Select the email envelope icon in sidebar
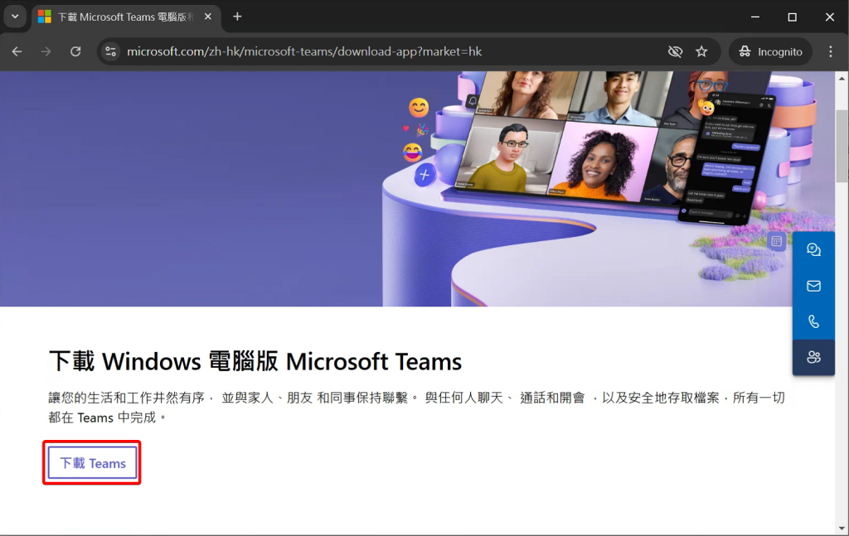Screen dimensions: 849x536 tap(813, 285)
